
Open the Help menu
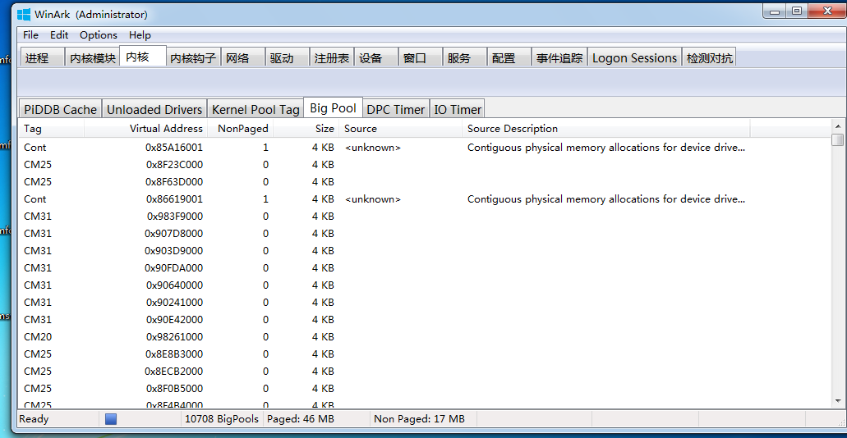tap(140, 35)
